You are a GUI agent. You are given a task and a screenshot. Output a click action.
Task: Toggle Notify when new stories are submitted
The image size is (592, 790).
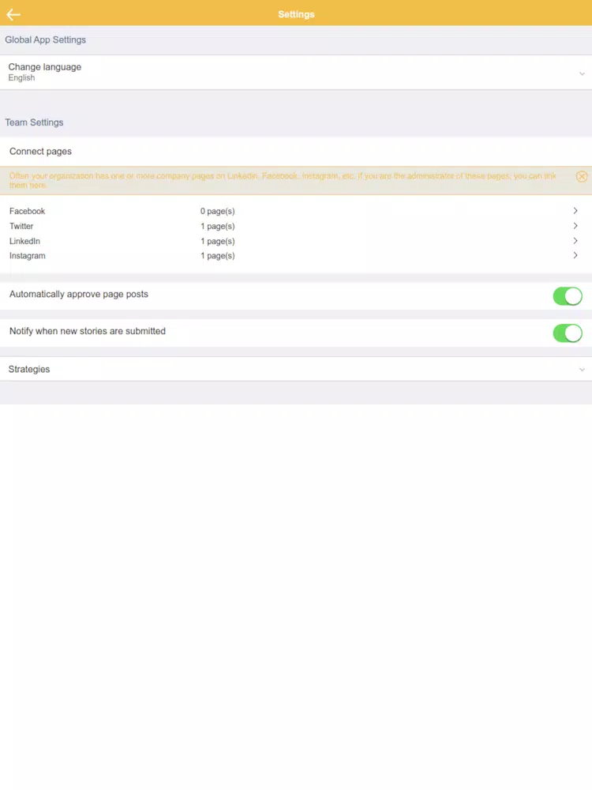tap(568, 333)
